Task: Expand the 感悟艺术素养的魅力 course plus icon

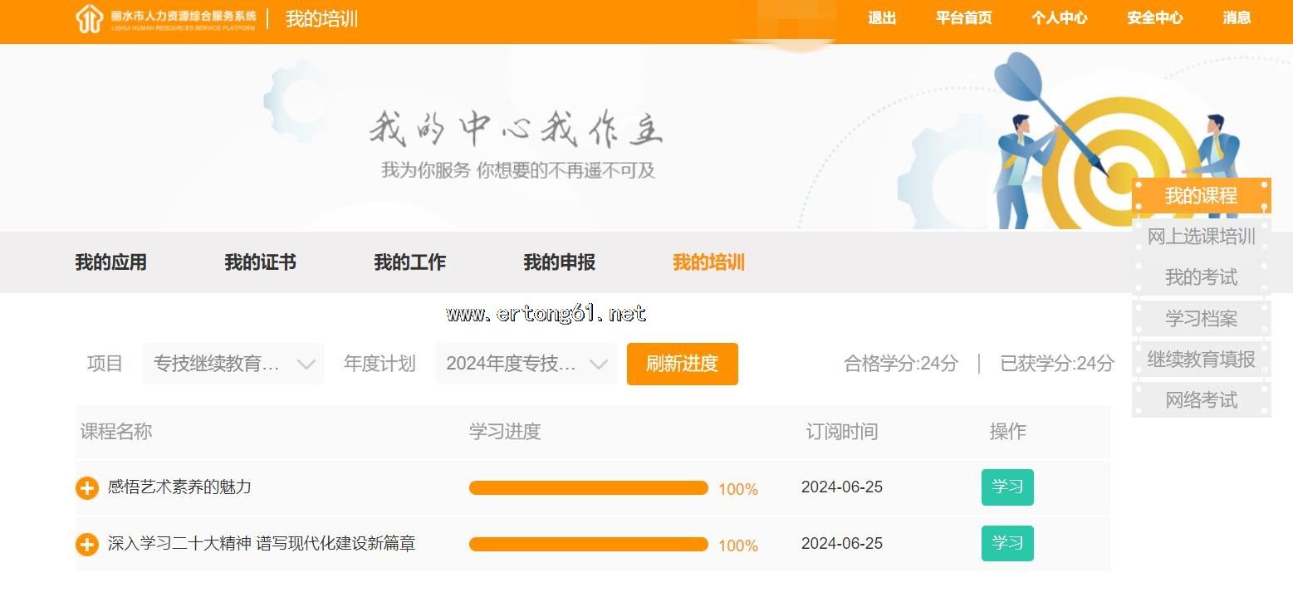Action: 87,488
